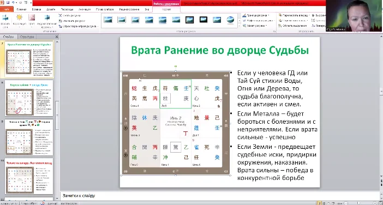
Task: Click the slide title 'Врата Ранение во дворце Судьбы'
Action: (220, 50)
